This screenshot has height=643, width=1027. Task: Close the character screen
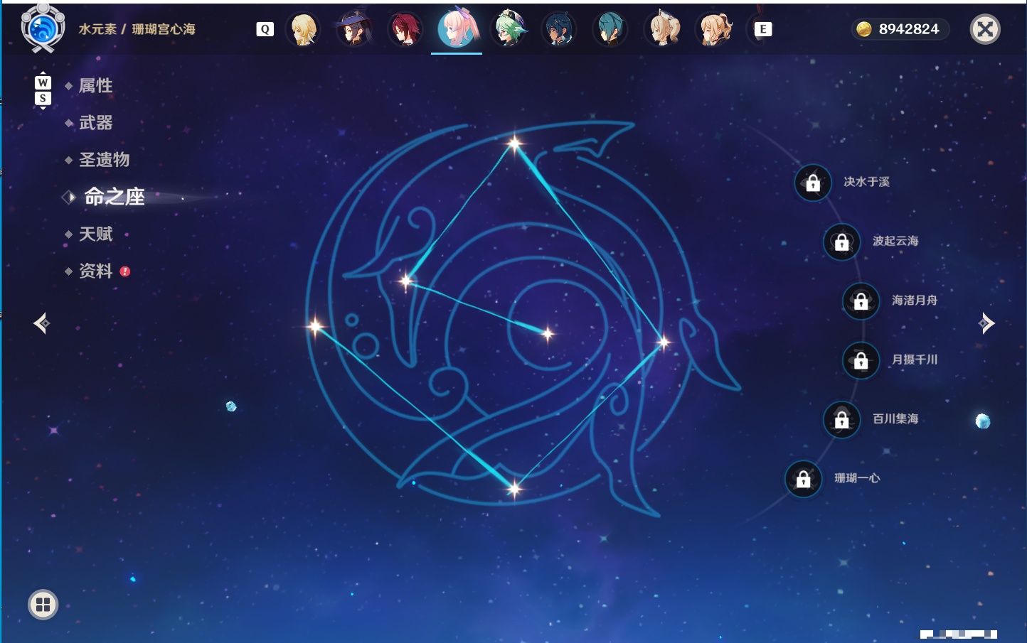pos(985,29)
